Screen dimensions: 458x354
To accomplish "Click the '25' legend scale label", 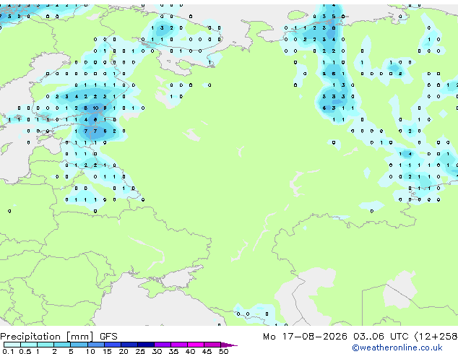I will 140,351.
